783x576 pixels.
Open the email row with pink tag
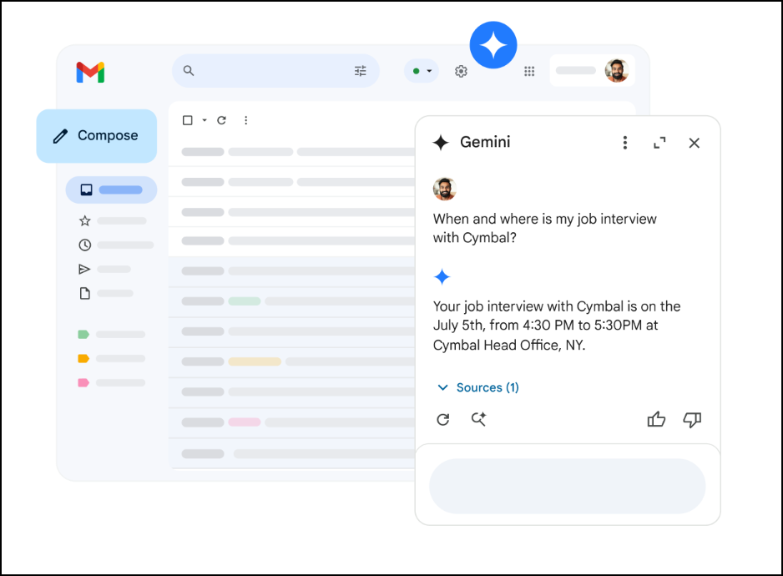tap(292, 422)
